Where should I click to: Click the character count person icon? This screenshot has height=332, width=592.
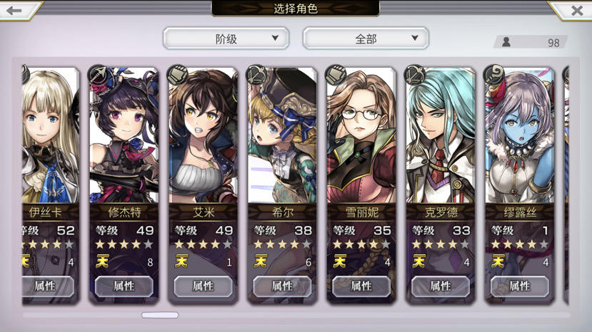coord(506,42)
